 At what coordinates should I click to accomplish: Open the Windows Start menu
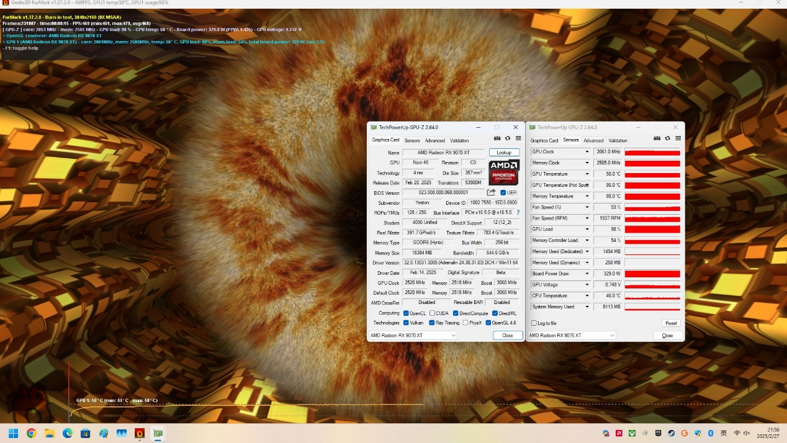pyautogui.click(x=13, y=433)
